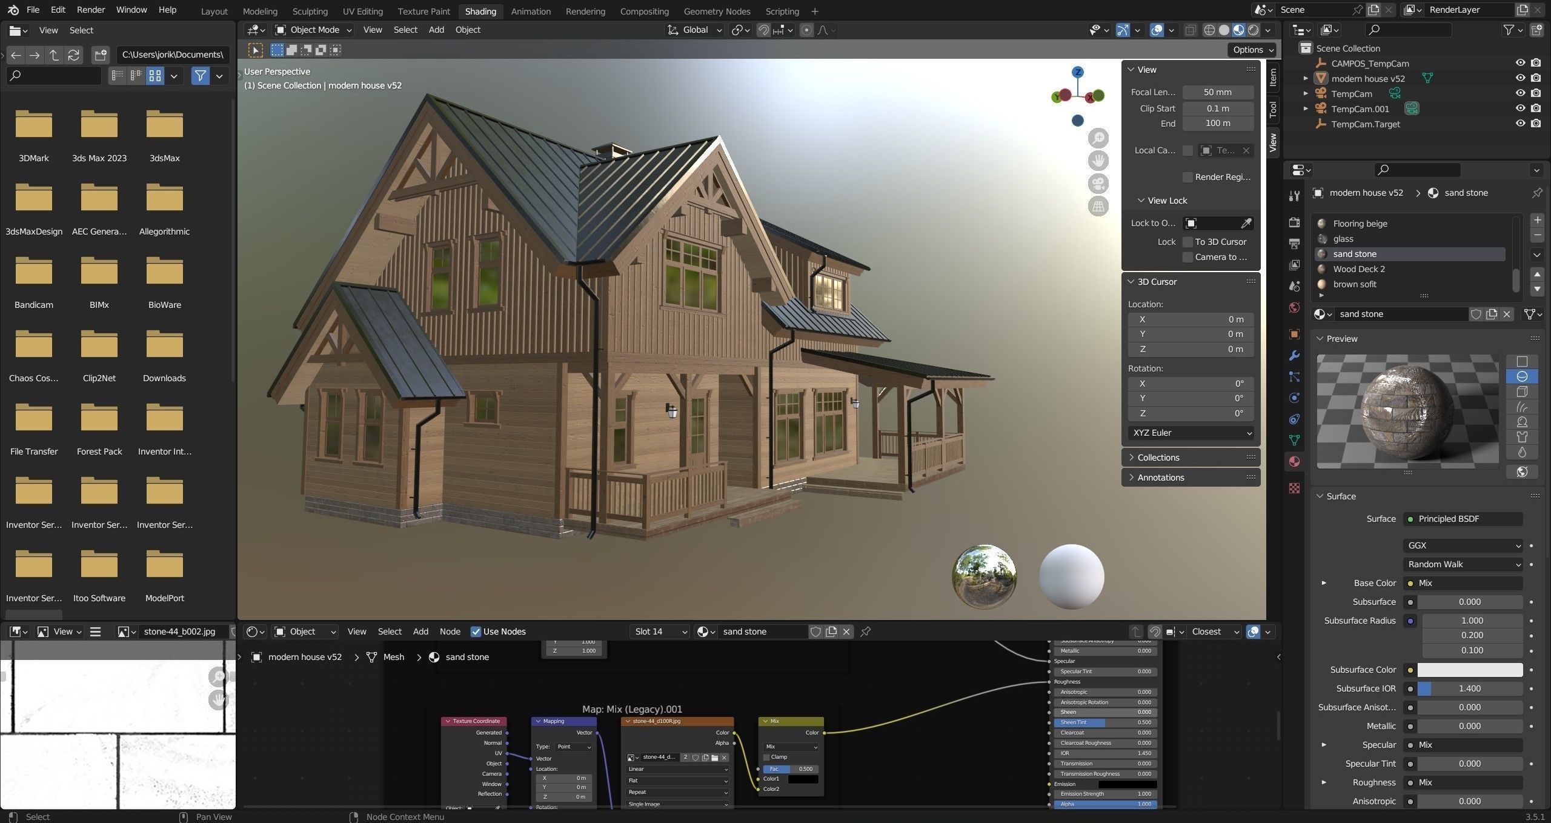The image size is (1551, 823).
Task: Toggle Use Nodes checkbox
Action: 476,631
